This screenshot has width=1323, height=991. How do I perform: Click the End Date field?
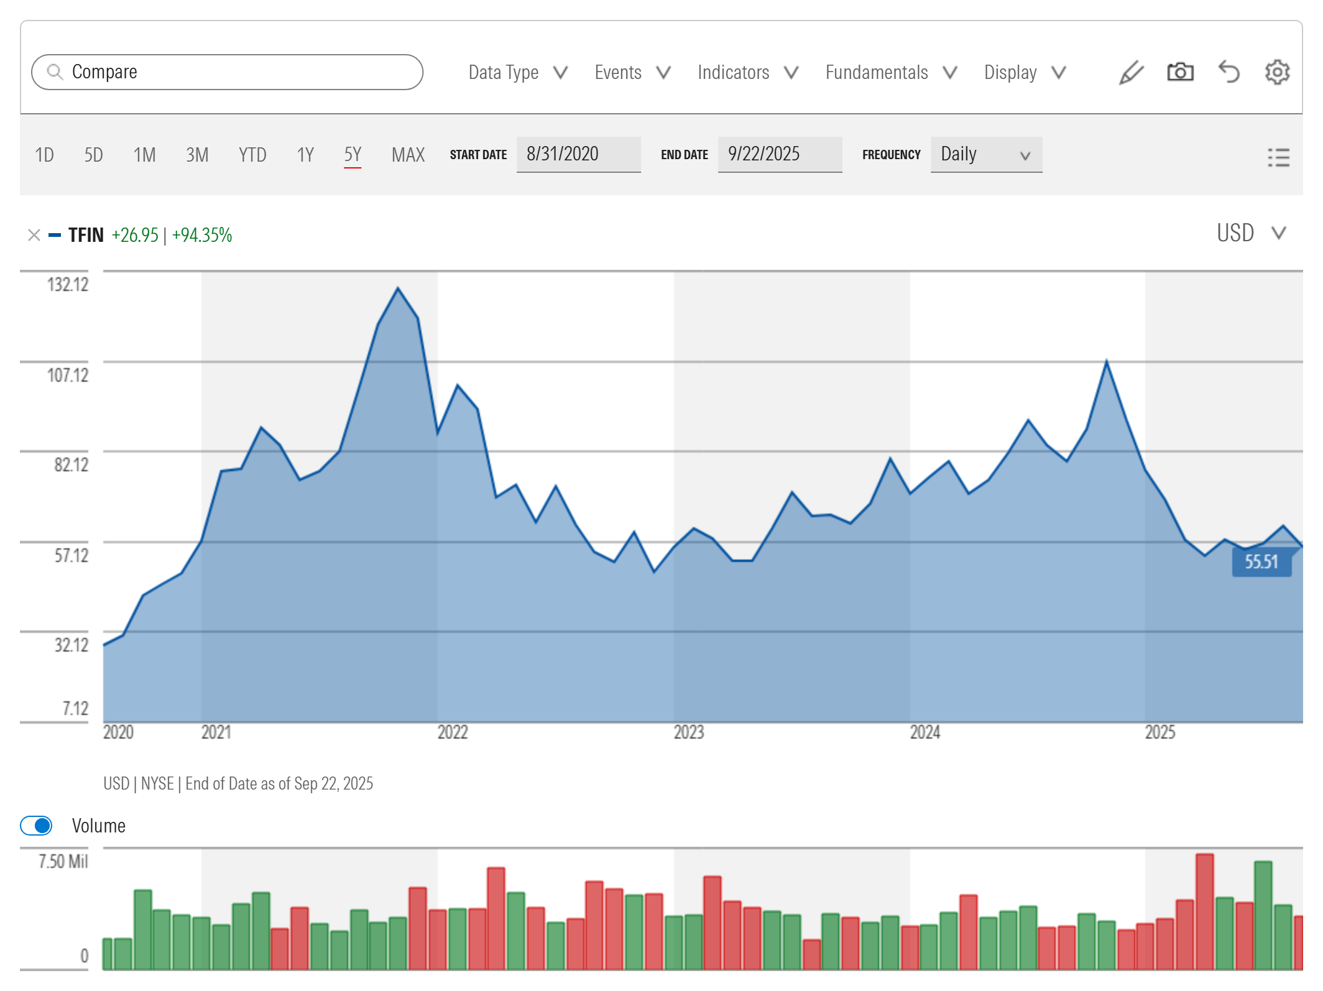(x=780, y=154)
